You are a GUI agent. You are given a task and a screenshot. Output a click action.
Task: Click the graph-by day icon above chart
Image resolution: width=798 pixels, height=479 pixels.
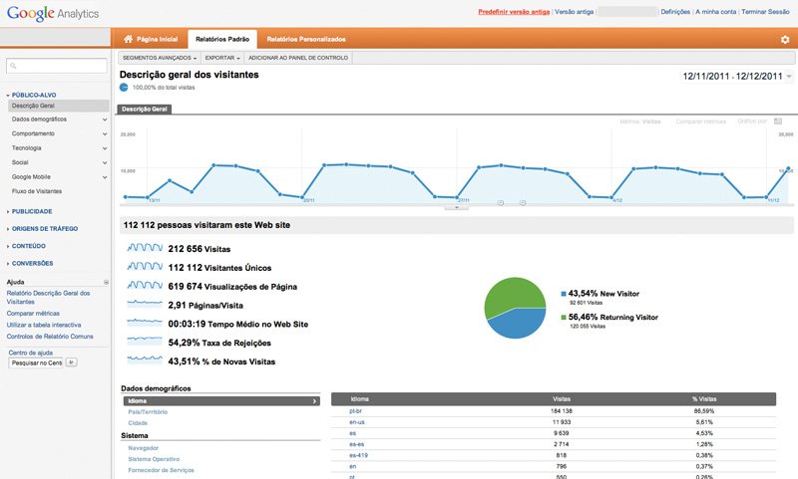(x=777, y=121)
